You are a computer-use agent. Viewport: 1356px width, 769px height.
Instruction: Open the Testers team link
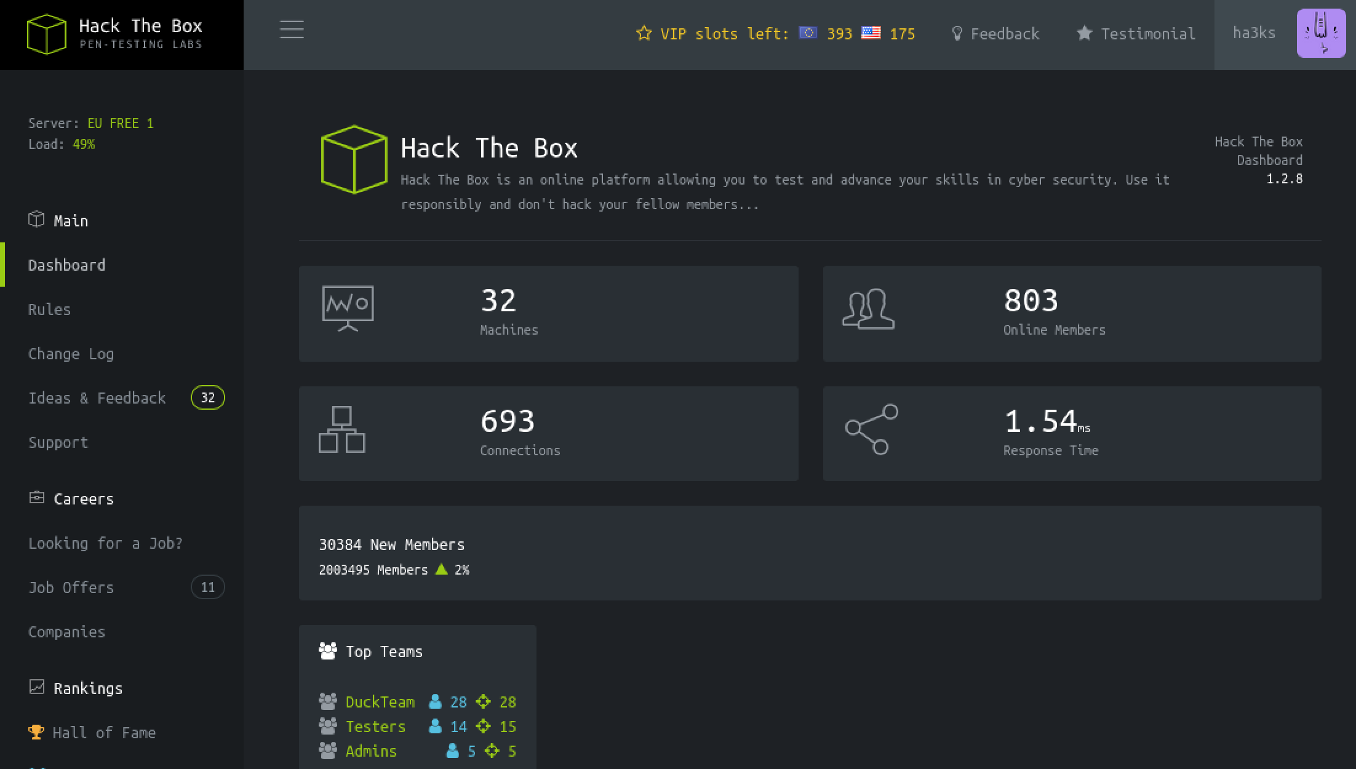(x=376, y=727)
